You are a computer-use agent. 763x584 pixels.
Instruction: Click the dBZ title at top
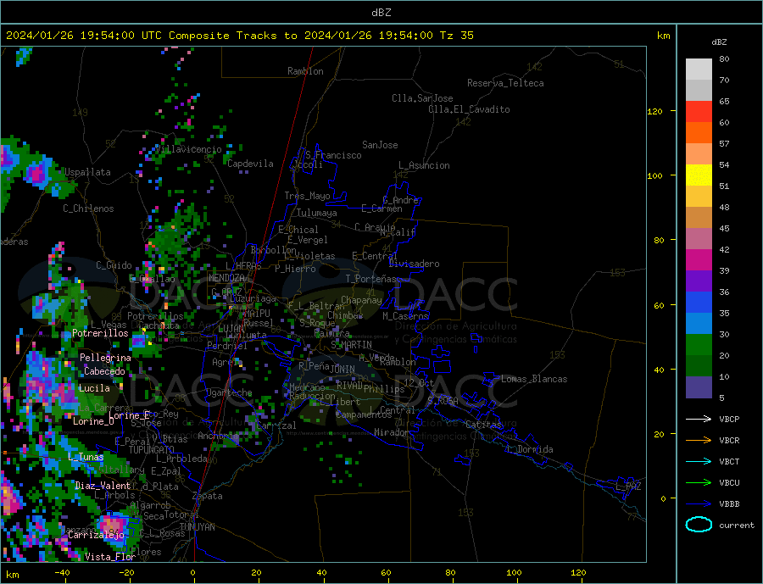tap(381, 13)
